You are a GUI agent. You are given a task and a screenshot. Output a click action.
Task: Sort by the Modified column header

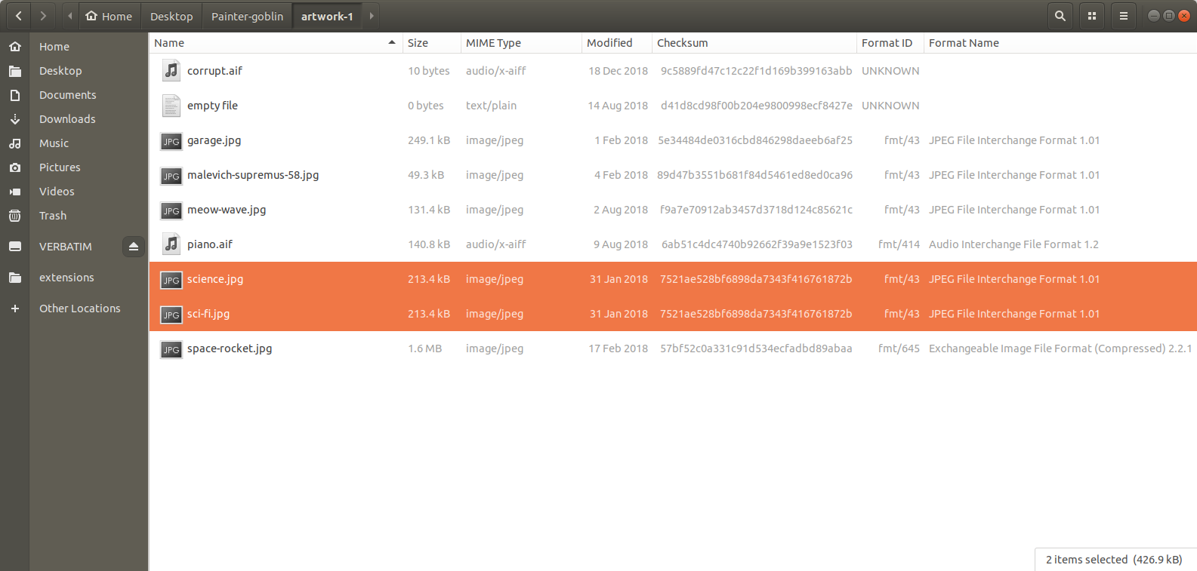coord(616,43)
